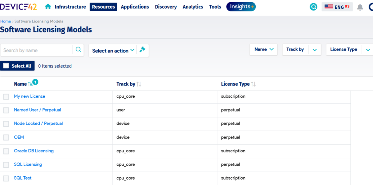This screenshot has width=373, height=185.
Task: Go to the home icon
Action: 48,7
